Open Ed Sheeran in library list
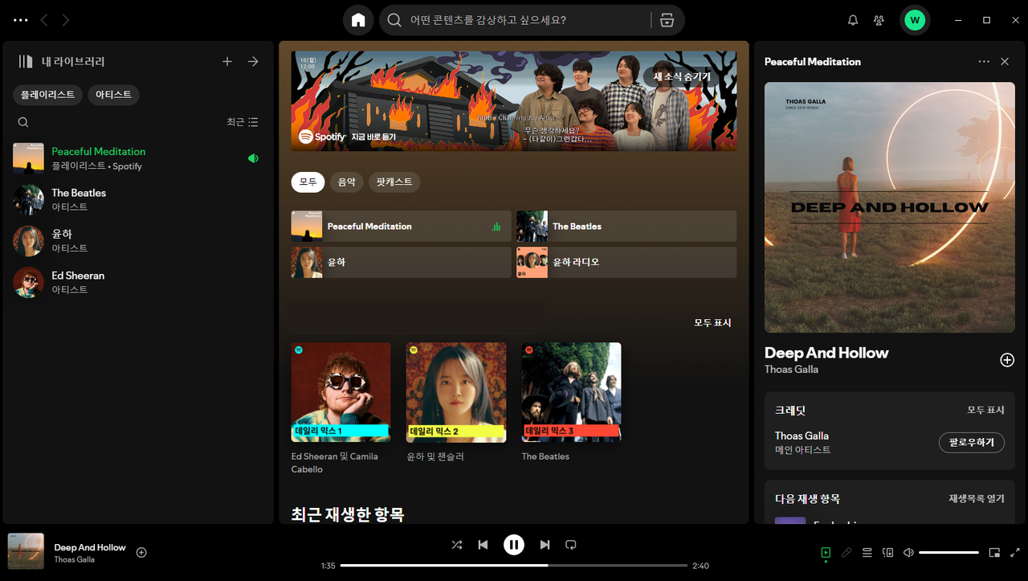 137,282
